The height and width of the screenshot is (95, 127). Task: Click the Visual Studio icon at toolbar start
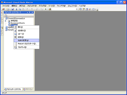(3, 9)
